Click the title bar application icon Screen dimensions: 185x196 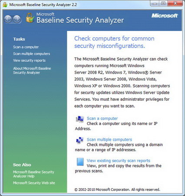coord(5,5)
